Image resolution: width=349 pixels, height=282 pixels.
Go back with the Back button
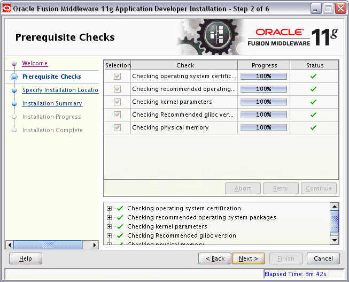[215, 258]
